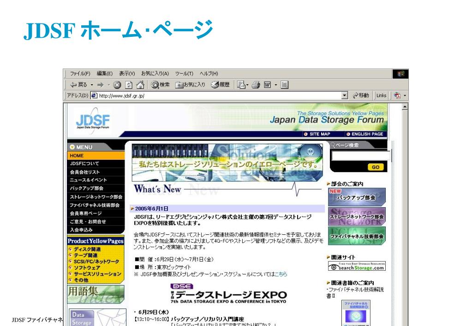472x326 pixels.
Task: Open その他 in Product Yellow Pages
Action: coord(81,280)
